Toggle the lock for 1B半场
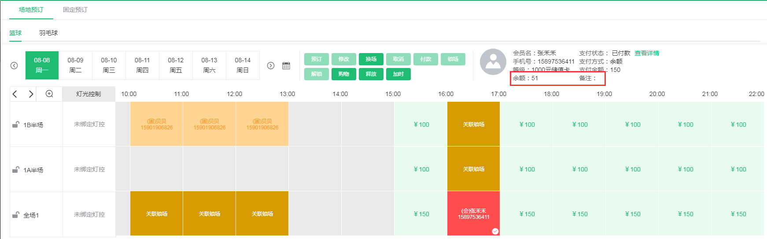 [x=15, y=125]
